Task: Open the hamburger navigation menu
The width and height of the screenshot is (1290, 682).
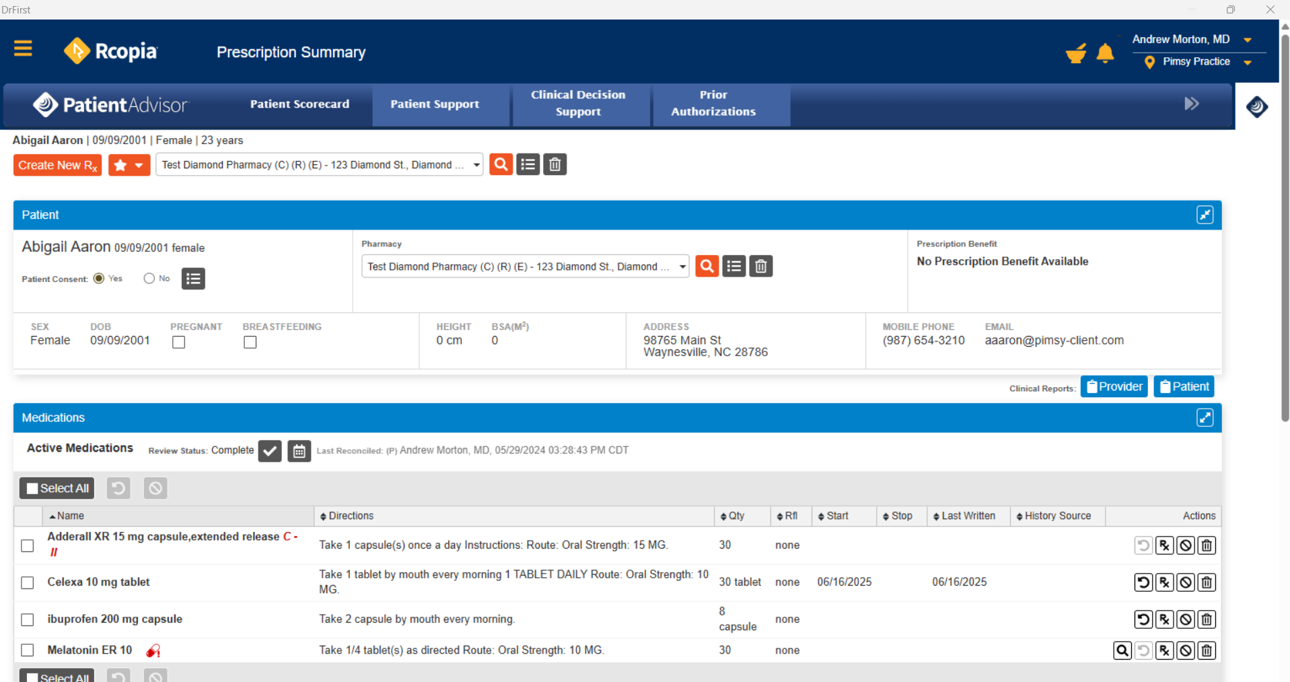Action: tap(23, 48)
